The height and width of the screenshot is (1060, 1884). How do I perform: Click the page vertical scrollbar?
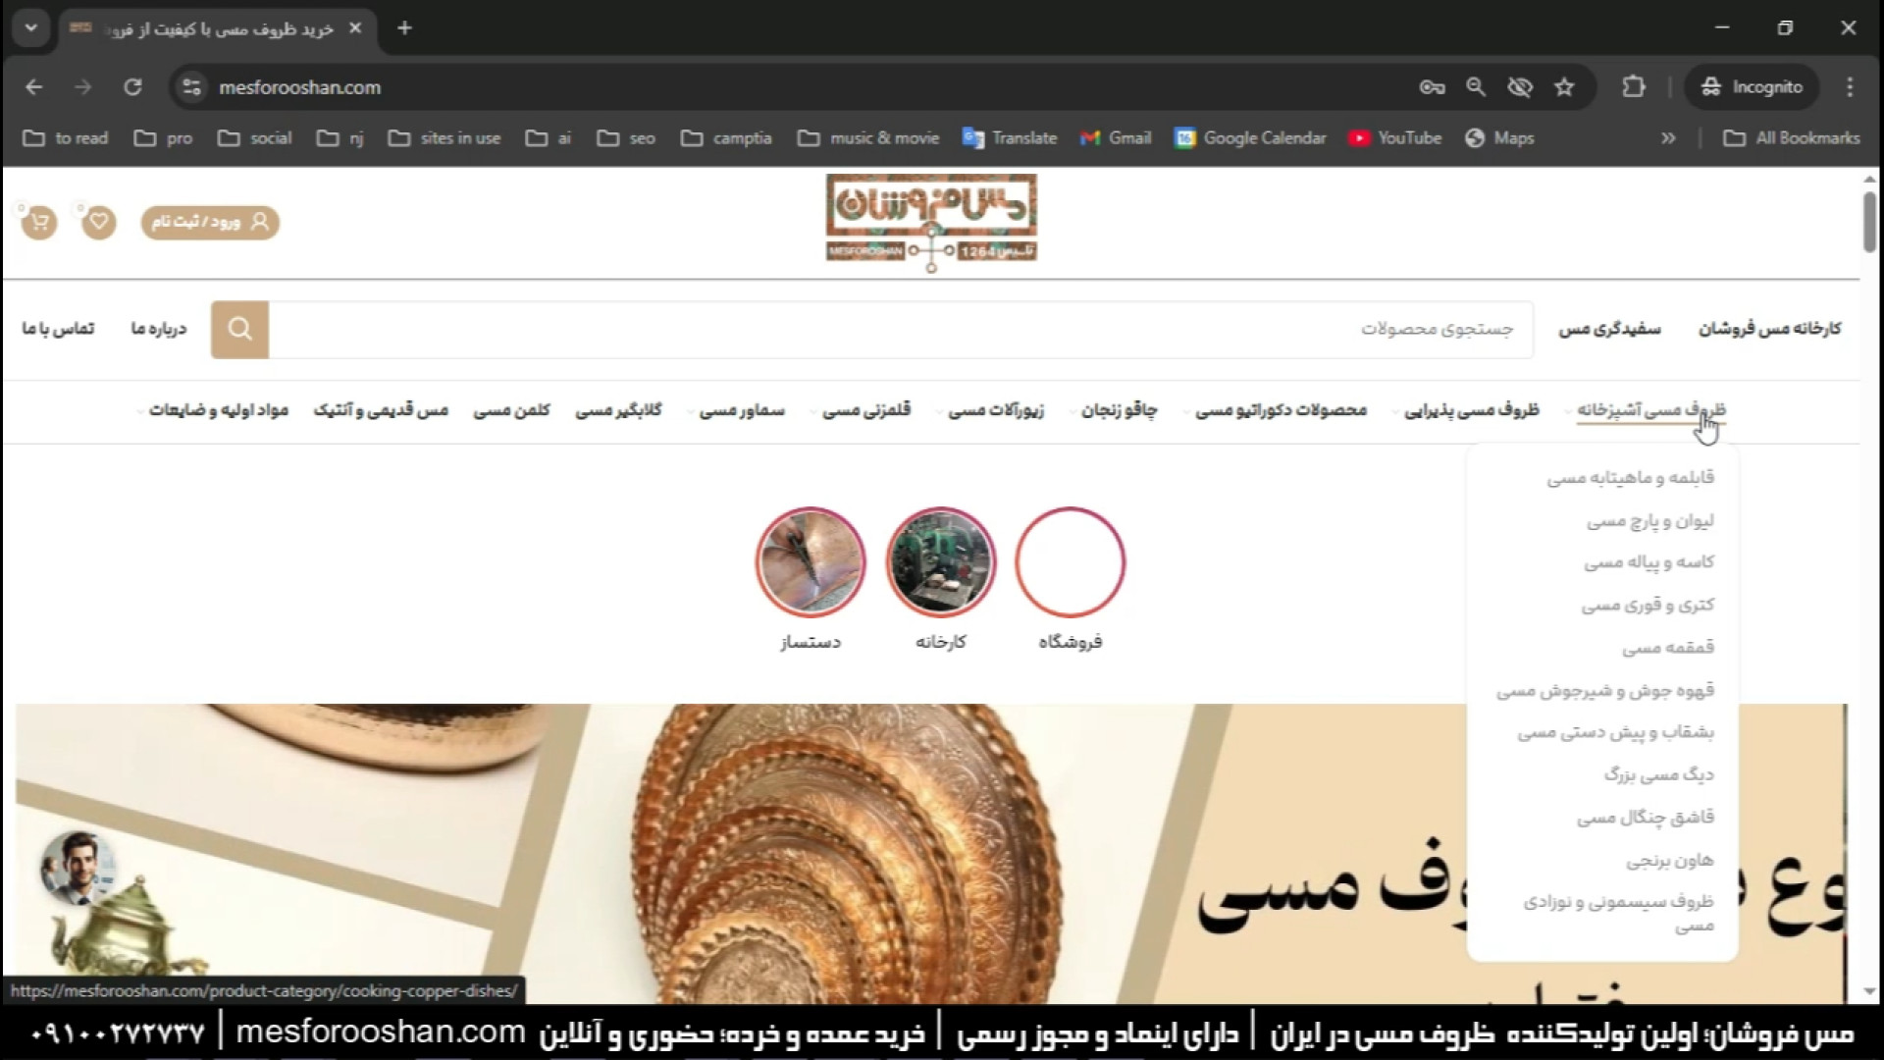[x=1869, y=224]
